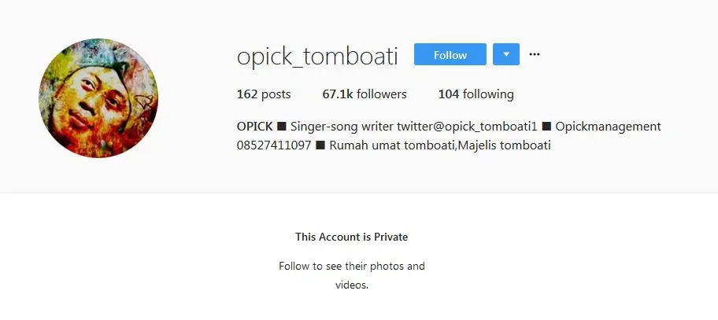
Task: View the 162 posts count
Action: (x=264, y=94)
